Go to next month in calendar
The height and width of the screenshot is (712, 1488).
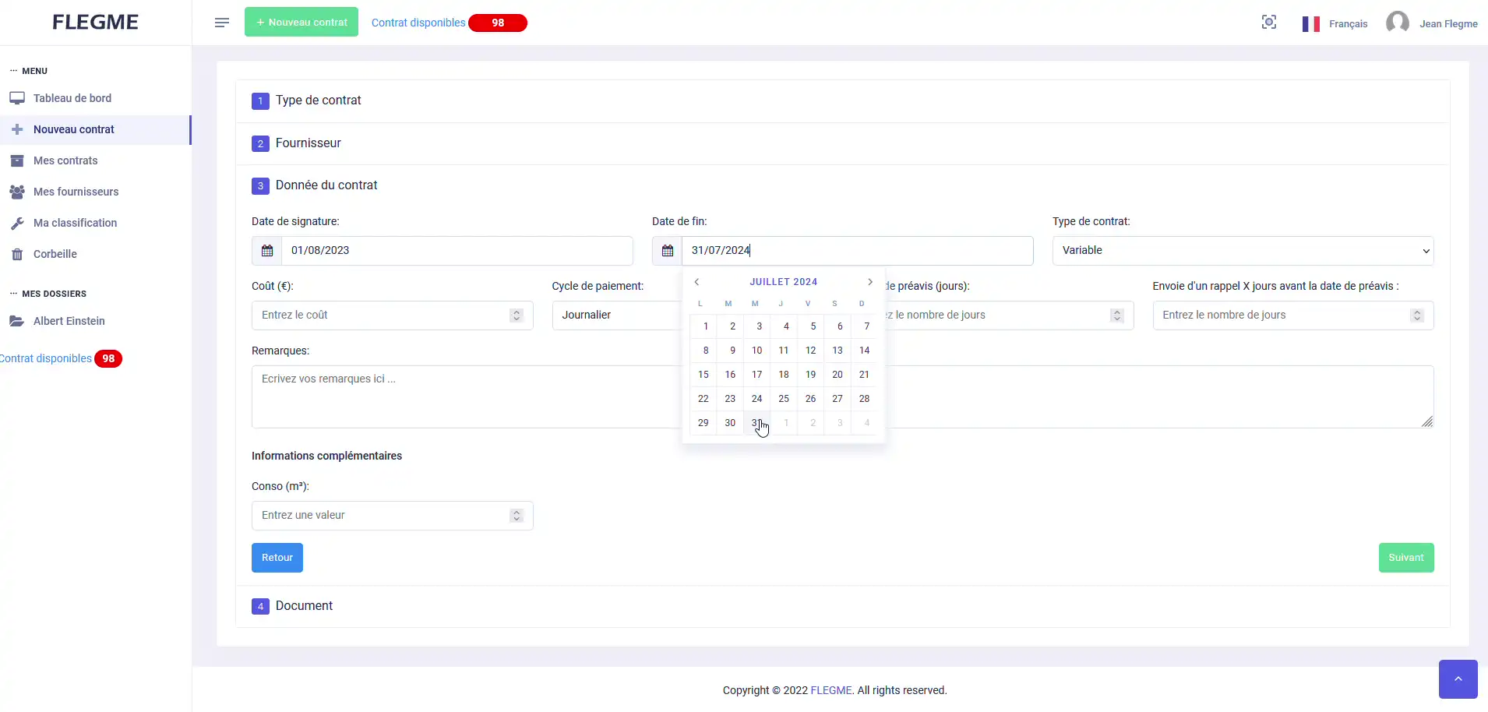(x=870, y=282)
